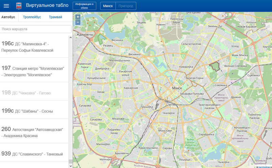Switch to the Троллейбус tab
Viewport: 272px width, 168px height.
click(32, 17)
